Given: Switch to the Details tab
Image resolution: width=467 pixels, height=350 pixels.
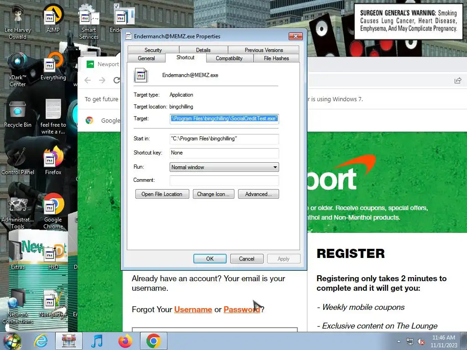Looking at the screenshot, I should click(x=203, y=50).
